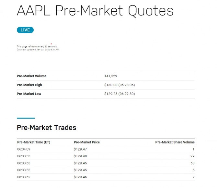Click the AAPL Pre-Market Quotes heading

coord(95,11)
